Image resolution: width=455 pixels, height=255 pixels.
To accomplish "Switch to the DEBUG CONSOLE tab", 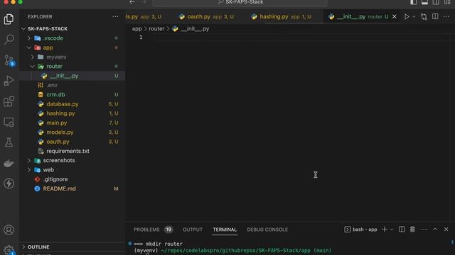I will pyautogui.click(x=267, y=229).
